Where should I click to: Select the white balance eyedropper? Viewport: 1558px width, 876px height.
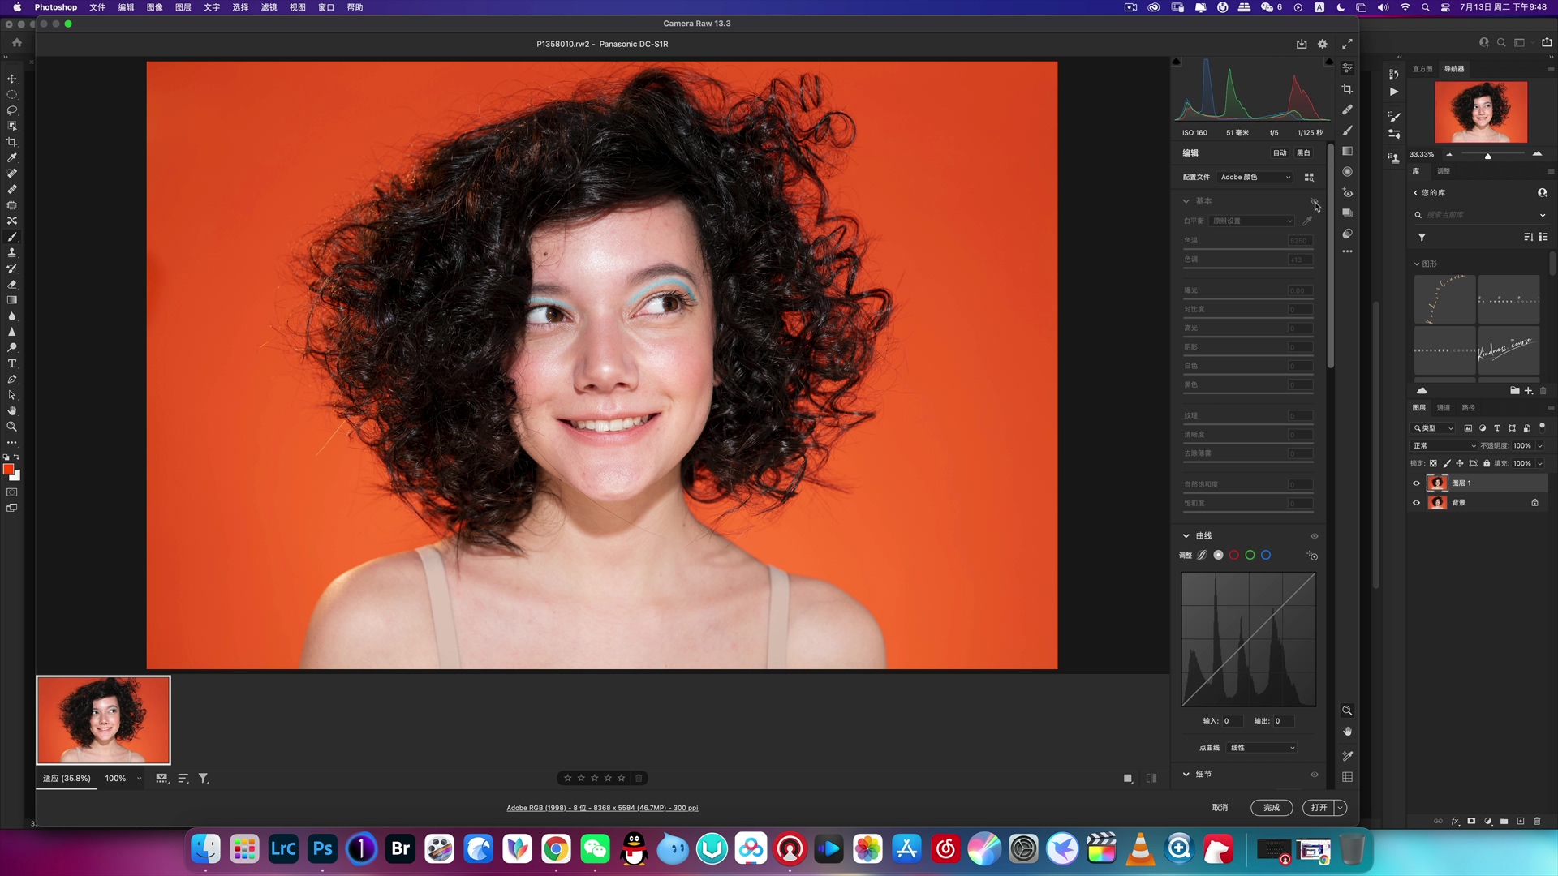click(x=1307, y=221)
